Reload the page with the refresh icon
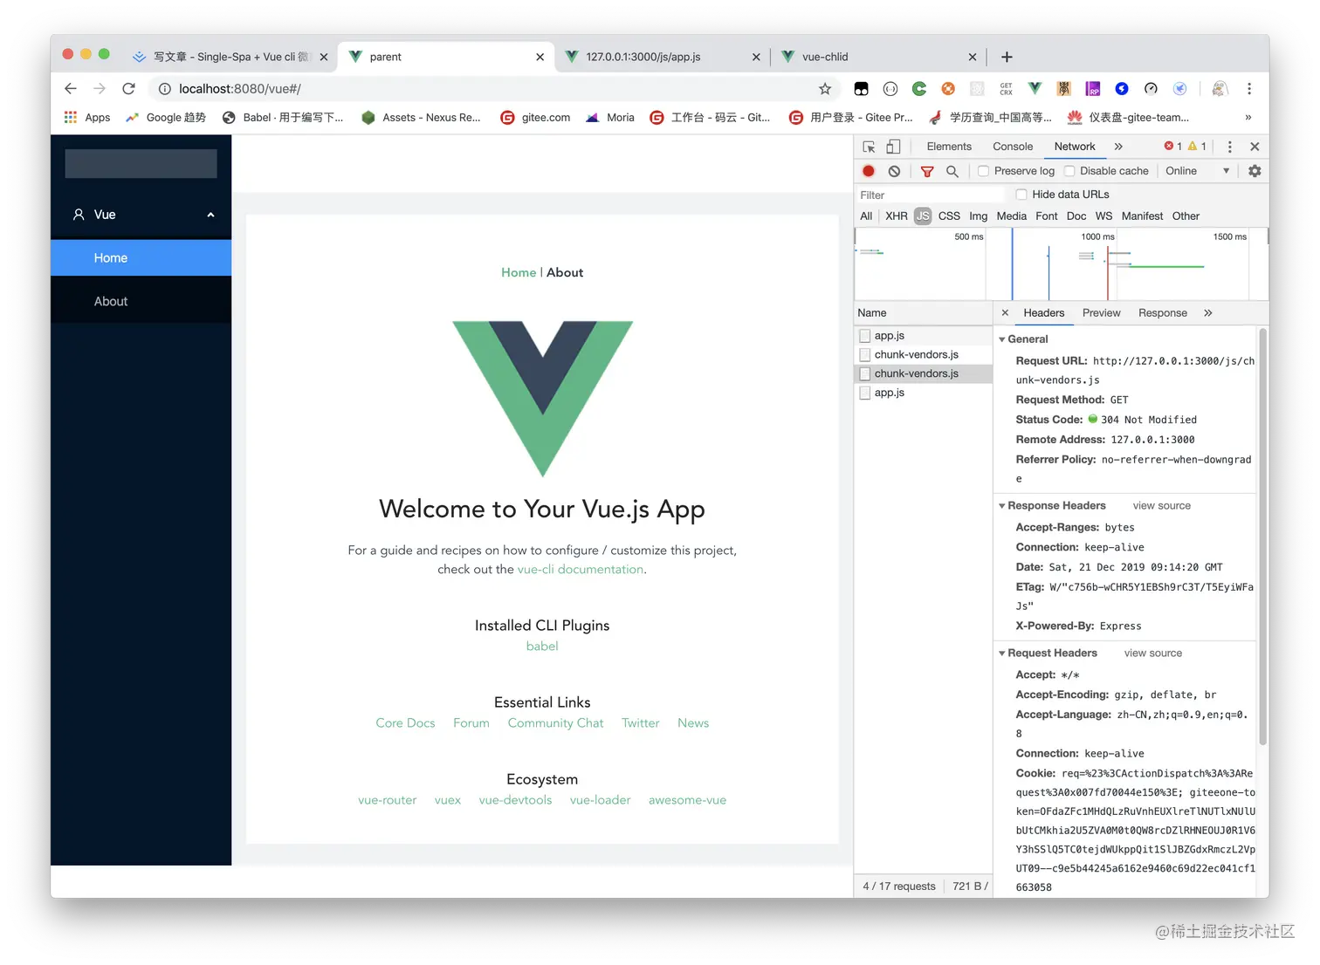The height and width of the screenshot is (965, 1320). point(128,88)
